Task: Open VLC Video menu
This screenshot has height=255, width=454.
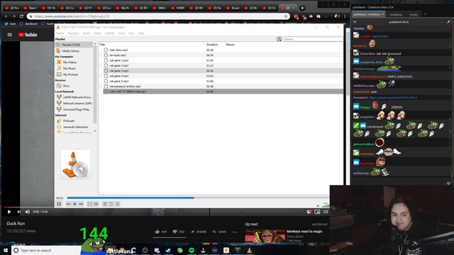Action: point(98,33)
